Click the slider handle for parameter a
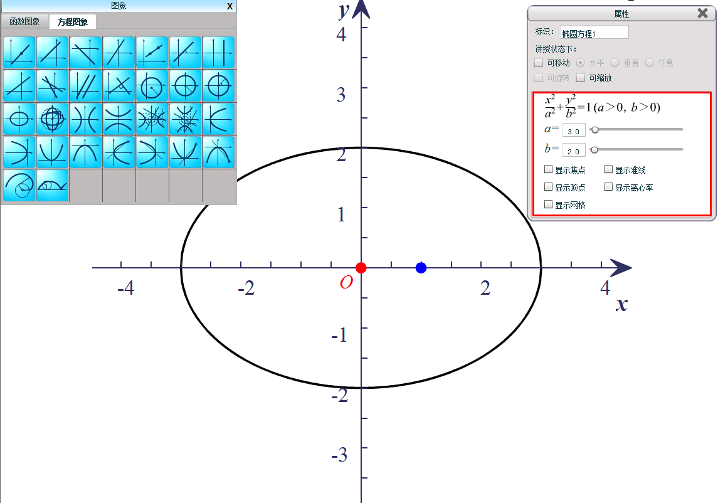 click(594, 130)
